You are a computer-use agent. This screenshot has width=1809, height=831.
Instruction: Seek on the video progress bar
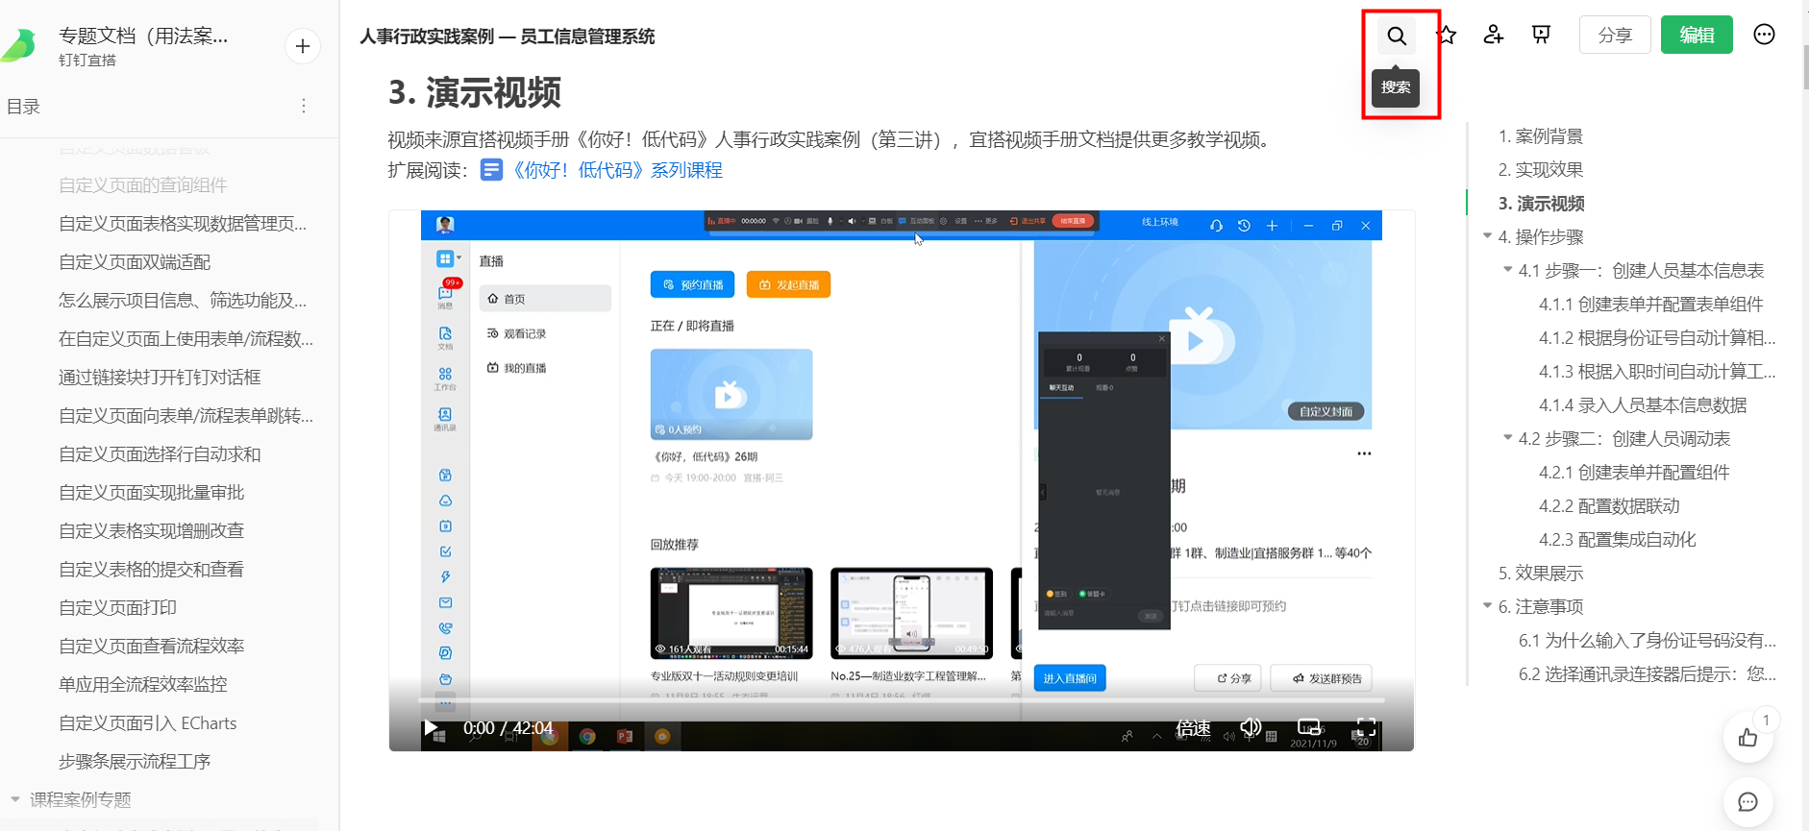click(902, 701)
